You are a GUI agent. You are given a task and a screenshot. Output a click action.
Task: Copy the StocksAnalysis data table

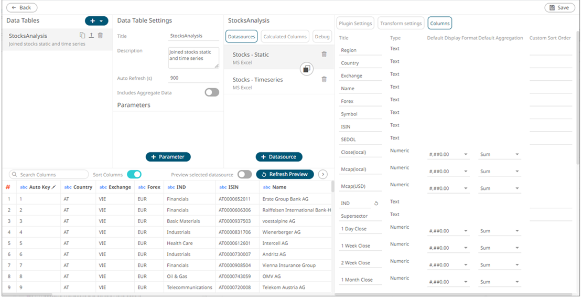coord(82,35)
